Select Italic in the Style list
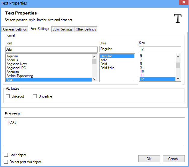This screenshot has height=167, width=189. point(104,60)
